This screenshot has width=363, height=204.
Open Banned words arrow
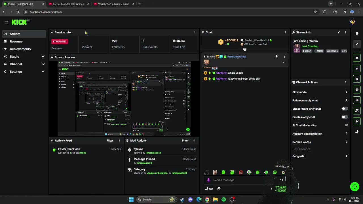pos(346,142)
